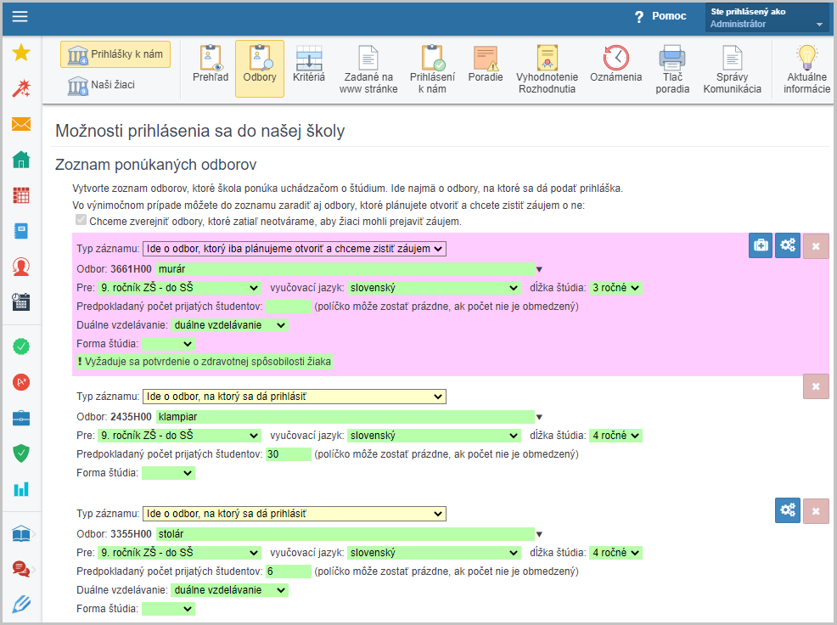Open the medical kit button for murár record
The height and width of the screenshot is (625, 837).
point(760,245)
